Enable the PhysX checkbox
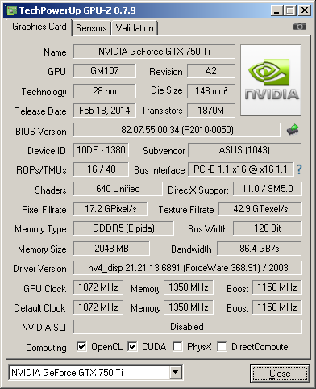 point(177,346)
